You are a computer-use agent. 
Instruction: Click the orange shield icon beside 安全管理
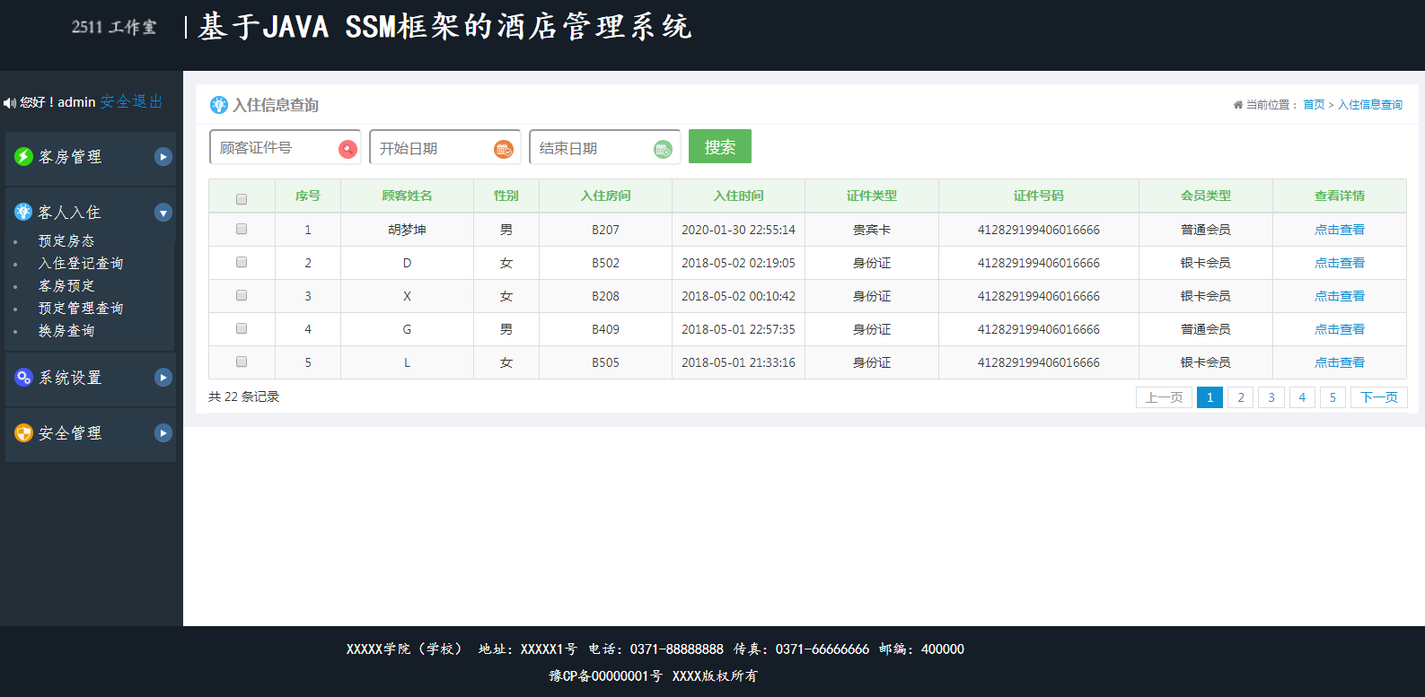click(24, 433)
